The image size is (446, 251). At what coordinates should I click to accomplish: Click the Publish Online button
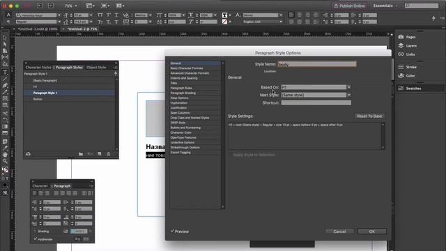click(x=349, y=6)
